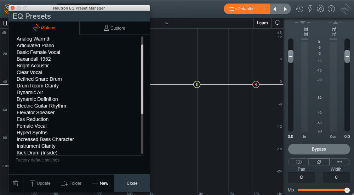Click the Learn button
354x195 pixels.
pyautogui.click(x=262, y=23)
